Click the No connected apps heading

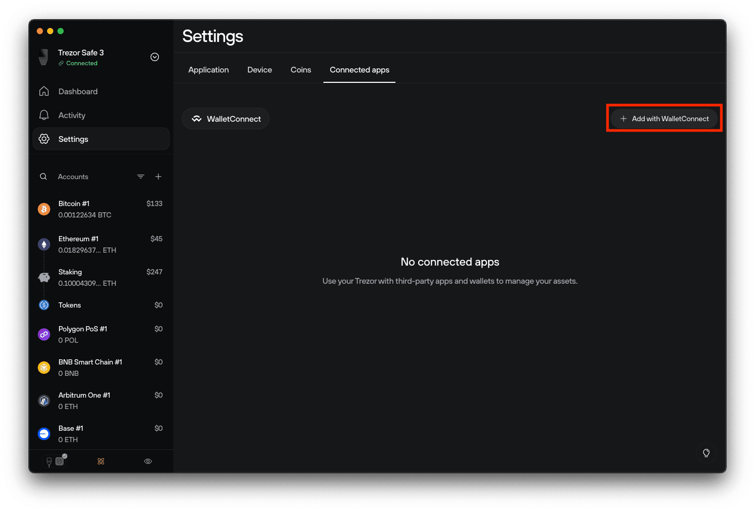pos(450,262)
